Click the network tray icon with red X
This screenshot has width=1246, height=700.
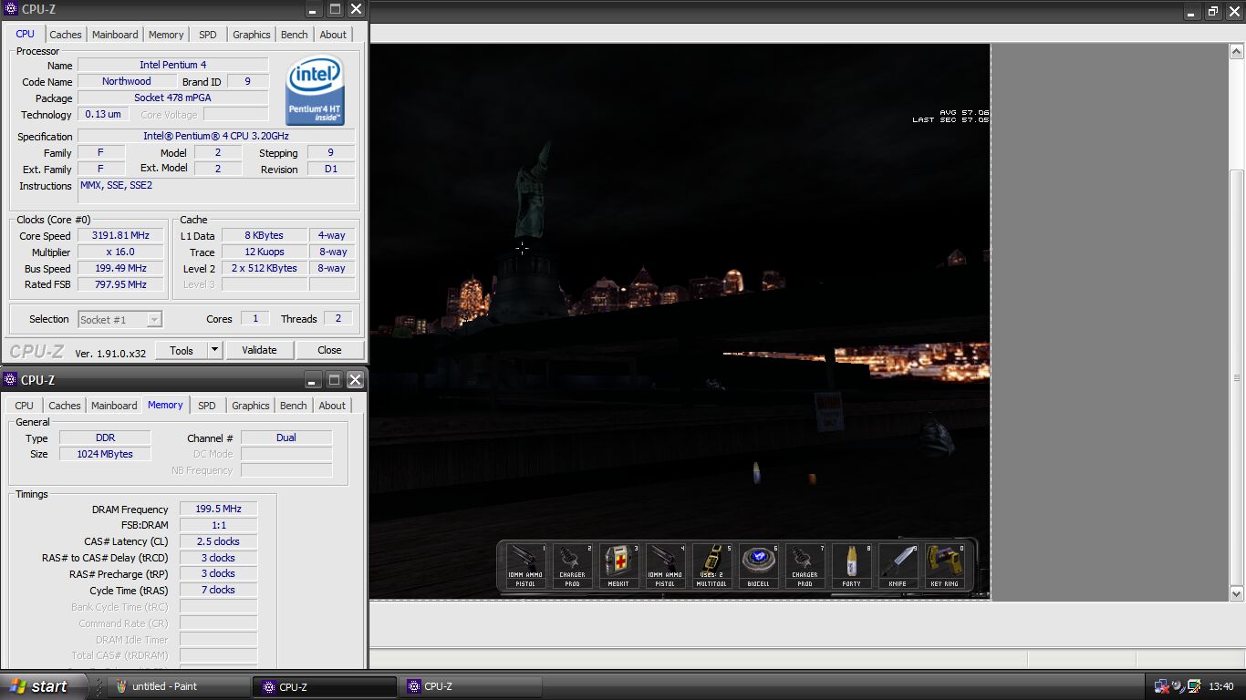pos(1161,686)
